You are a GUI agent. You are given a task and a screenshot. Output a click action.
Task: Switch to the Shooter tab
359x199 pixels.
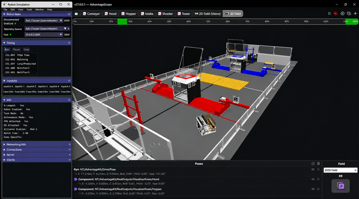[165, 14]
